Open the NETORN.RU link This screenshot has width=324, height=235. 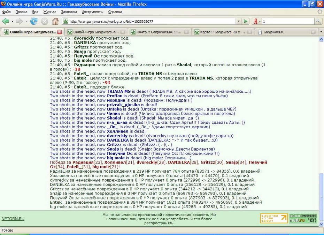(x=13, y=219)
